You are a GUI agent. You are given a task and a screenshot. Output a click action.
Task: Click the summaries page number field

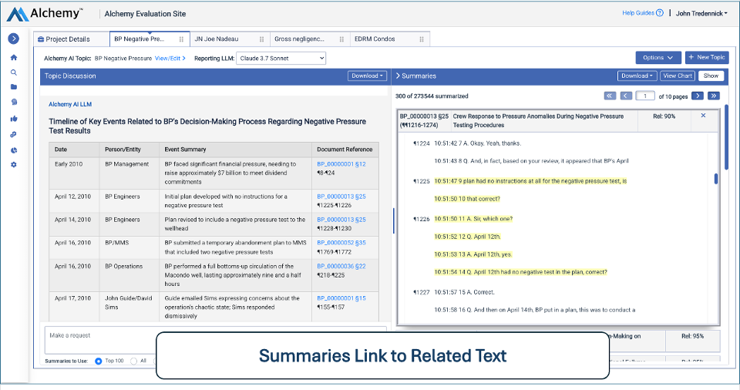click(x=644, y=96)
